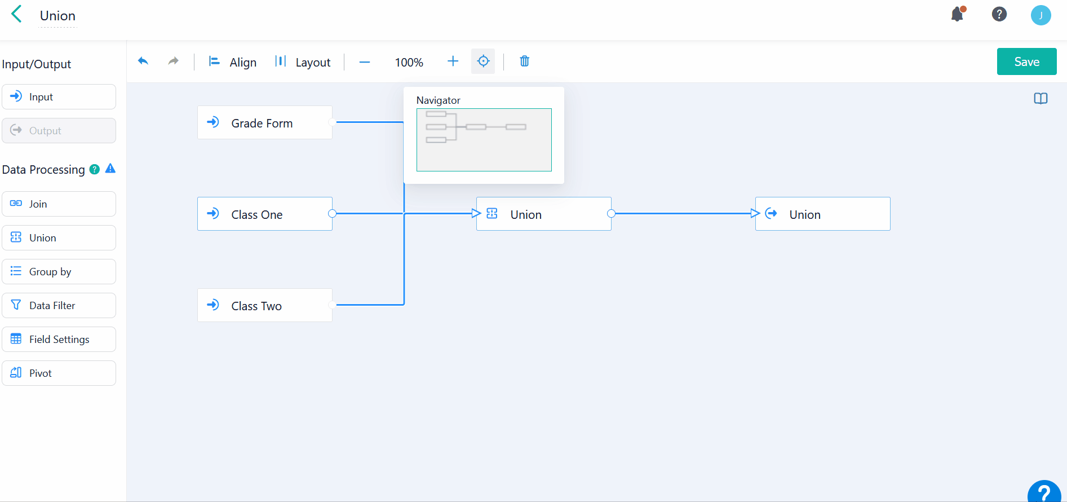Open the notifications bell
1067x502 pixels.
coord(957,15)
